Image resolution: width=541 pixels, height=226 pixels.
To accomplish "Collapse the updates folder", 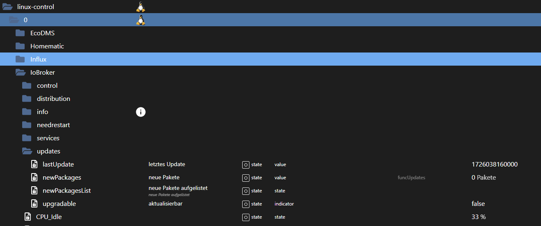I will click(27, 151).
